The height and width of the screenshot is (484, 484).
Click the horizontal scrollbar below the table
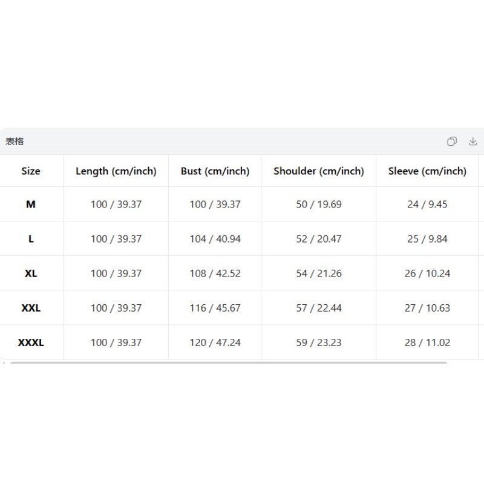click(x=229, y=362)
